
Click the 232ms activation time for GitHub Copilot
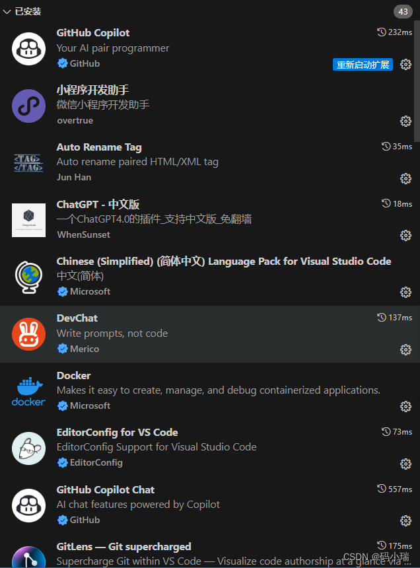point(395,32)
